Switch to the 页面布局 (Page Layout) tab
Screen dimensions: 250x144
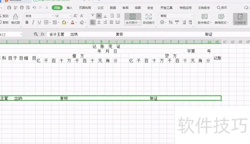pos(85,7)
